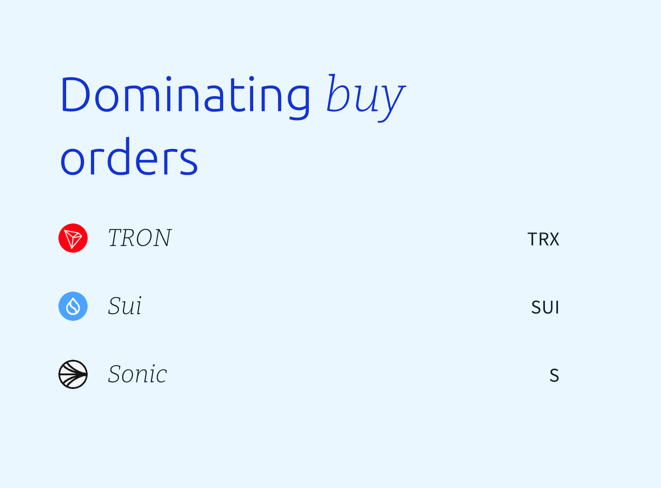Viewport: 661px width, 488px height.
Task: Select the Sui coin name
Action: click(125, 305)
